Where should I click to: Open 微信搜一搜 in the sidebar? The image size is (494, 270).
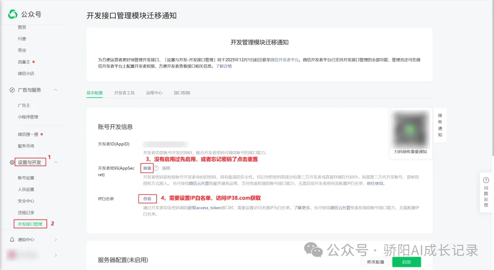tap(28, 135)
